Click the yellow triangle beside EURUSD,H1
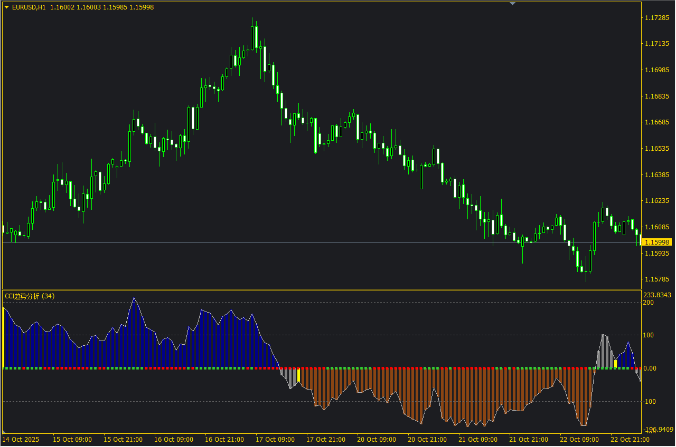676x447 pixels. [6, 7]
